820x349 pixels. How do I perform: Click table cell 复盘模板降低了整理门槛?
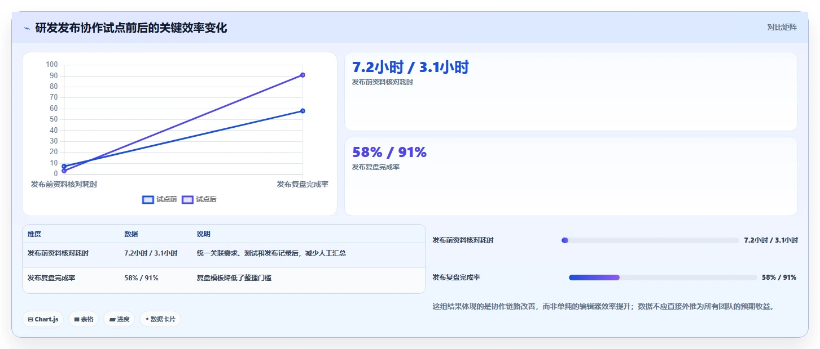click(x=234, y=278)
